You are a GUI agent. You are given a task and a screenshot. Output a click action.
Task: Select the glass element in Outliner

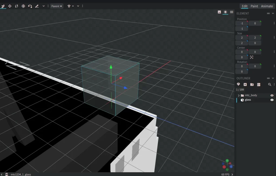point(248,100)
